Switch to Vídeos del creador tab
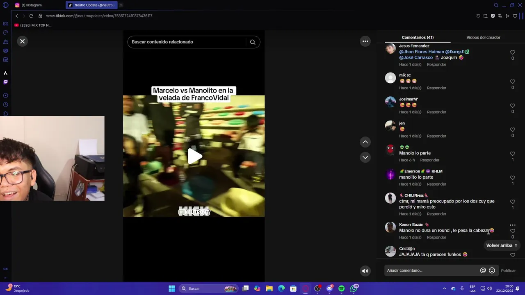This screenshot has height=295, width=525. pos(483,37)
